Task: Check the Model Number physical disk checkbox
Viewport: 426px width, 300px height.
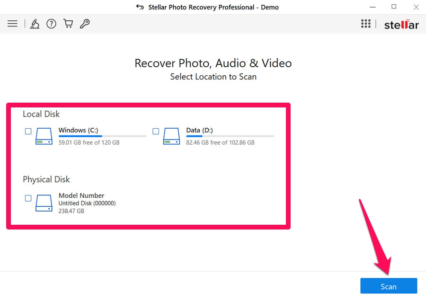Action: (28, 198)
